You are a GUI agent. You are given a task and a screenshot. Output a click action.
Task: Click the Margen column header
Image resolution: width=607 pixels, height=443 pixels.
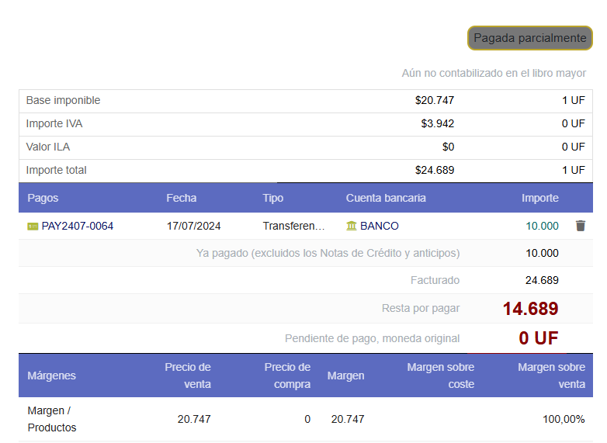click(345, 376)
